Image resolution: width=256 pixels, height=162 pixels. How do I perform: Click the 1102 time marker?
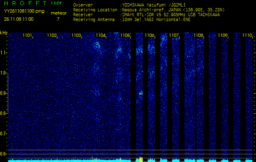click(x=52, y=35)
